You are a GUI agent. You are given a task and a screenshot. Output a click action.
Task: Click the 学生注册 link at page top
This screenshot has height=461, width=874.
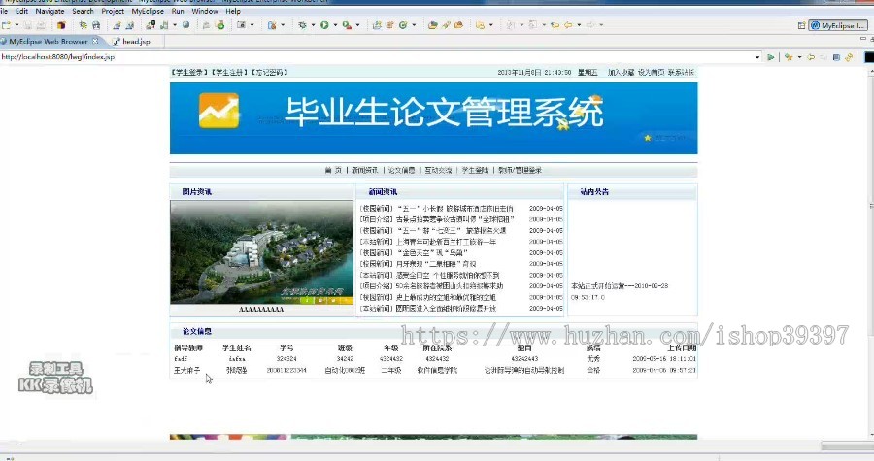229,73
